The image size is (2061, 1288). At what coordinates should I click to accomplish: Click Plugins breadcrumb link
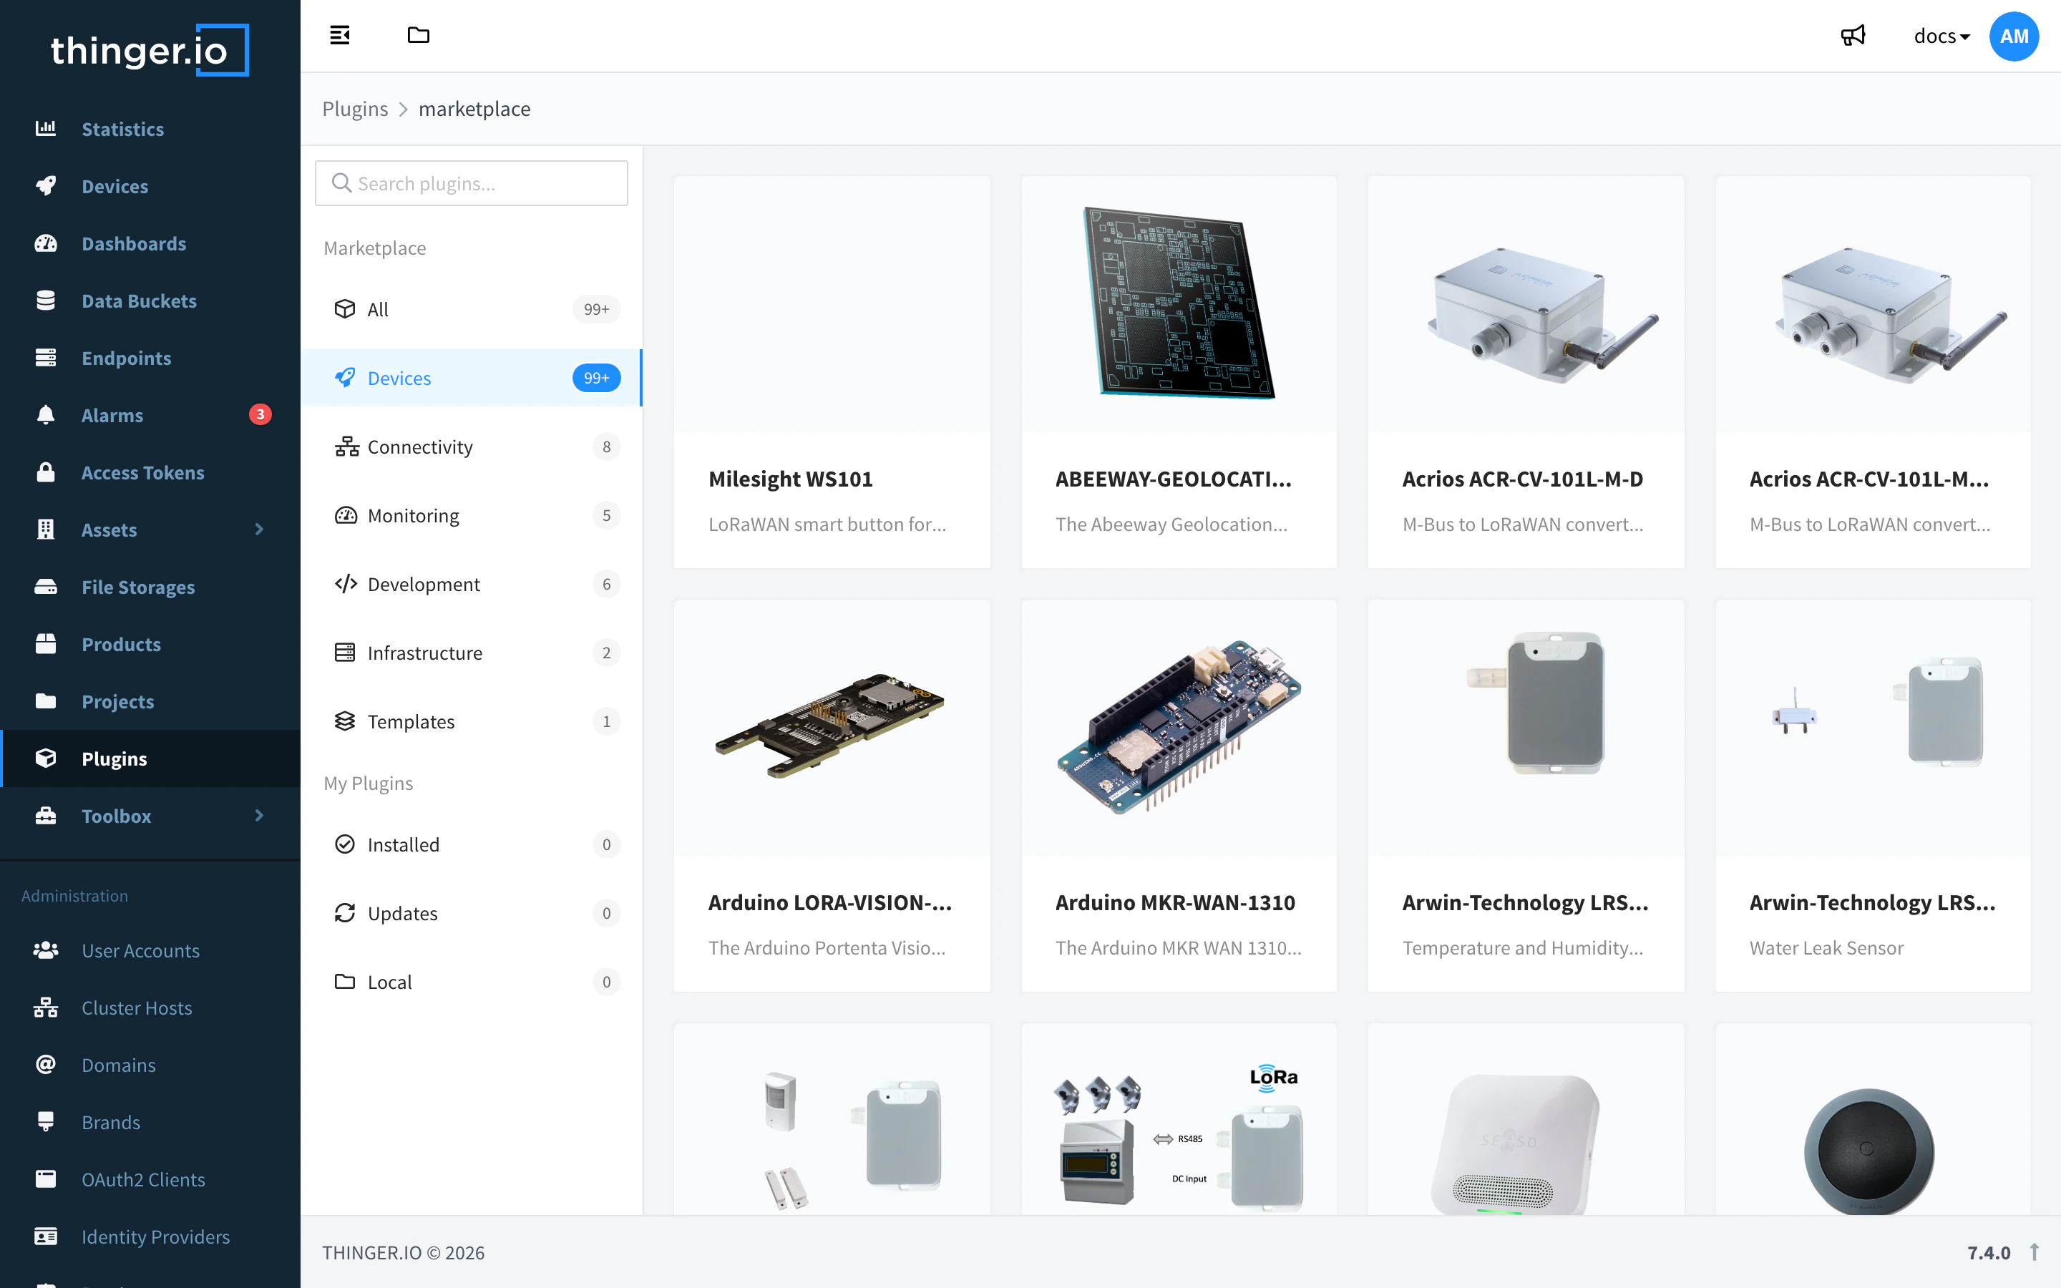click(x=355, y=109)
